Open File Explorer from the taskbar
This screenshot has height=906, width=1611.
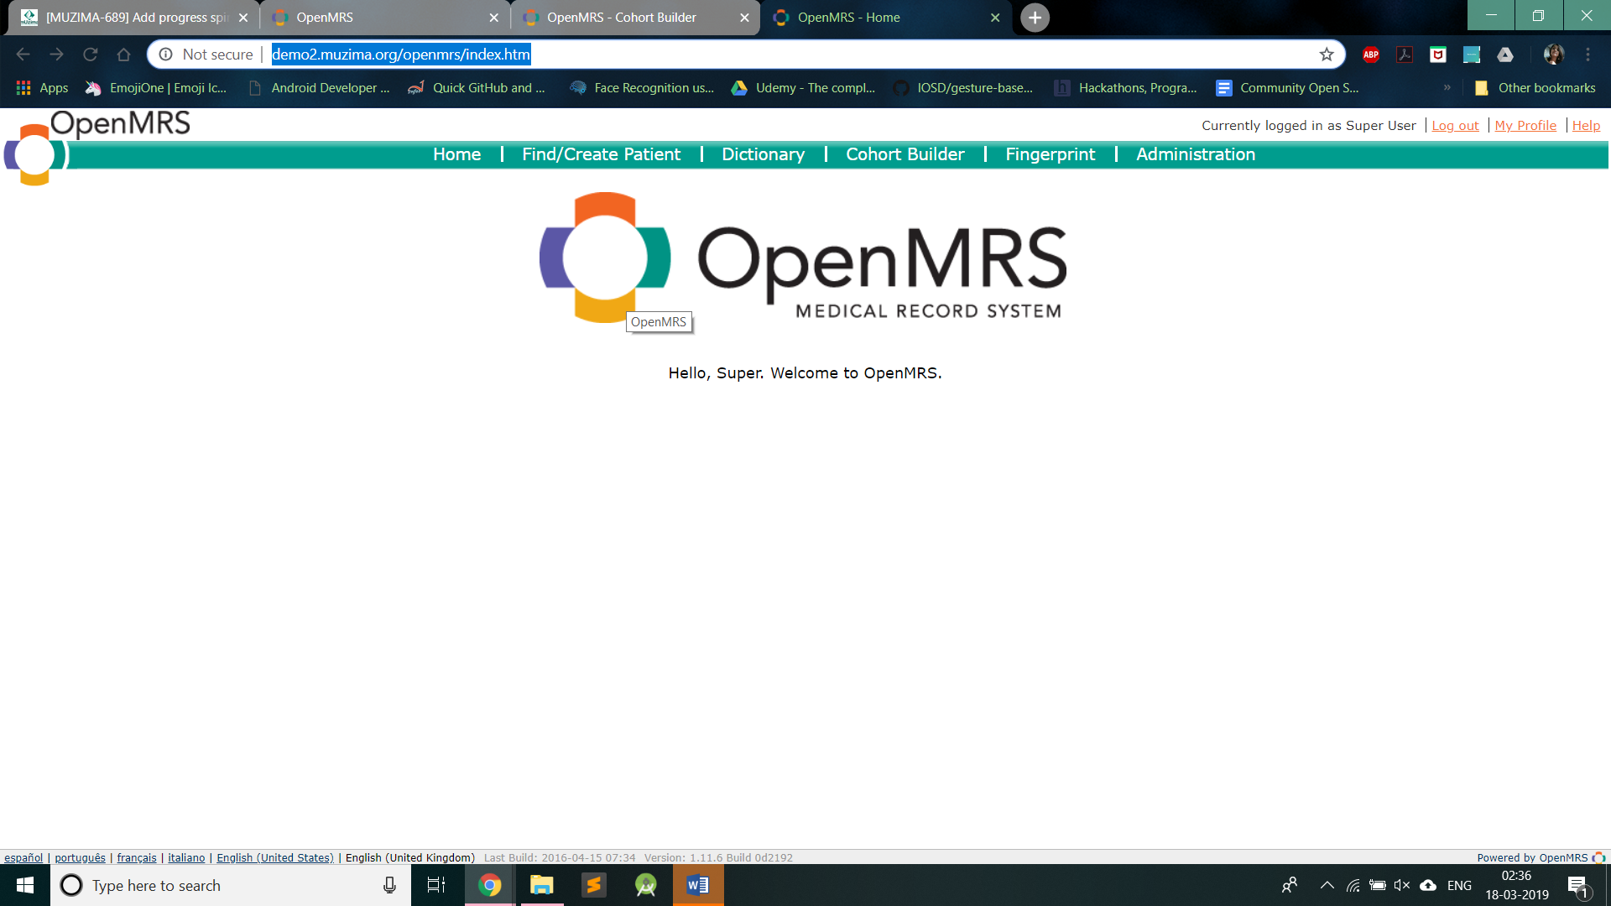pos(542,885)
